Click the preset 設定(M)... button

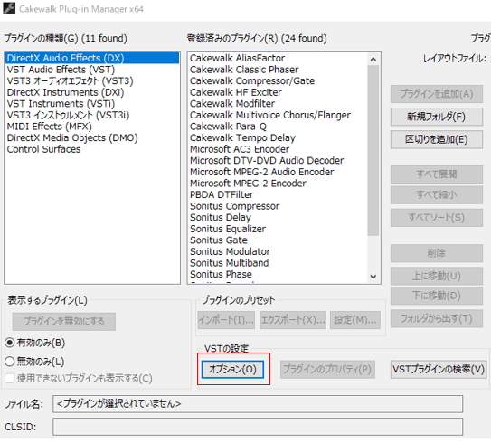(355, 320)
